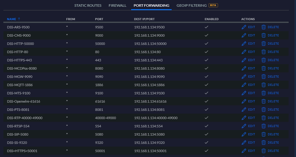The width and height of the screenshot is (296, 157).
Task: Click the trash icon for DSS-CMS-9000
Action: [x=263, y=35]
